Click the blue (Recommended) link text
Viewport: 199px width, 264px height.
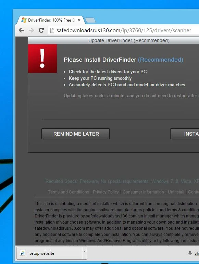(x=160, y=60)
